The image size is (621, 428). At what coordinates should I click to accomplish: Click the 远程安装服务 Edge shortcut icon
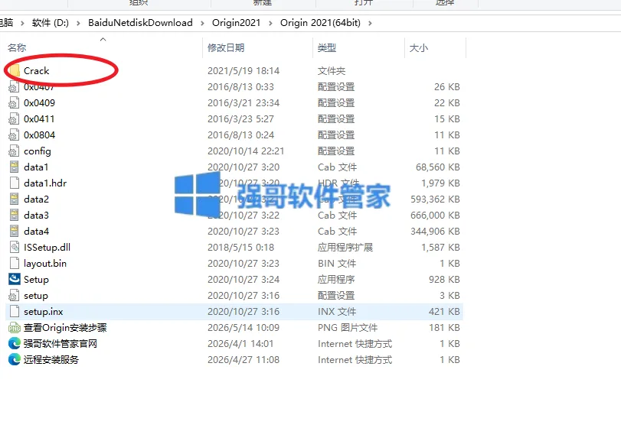(15, 360)
